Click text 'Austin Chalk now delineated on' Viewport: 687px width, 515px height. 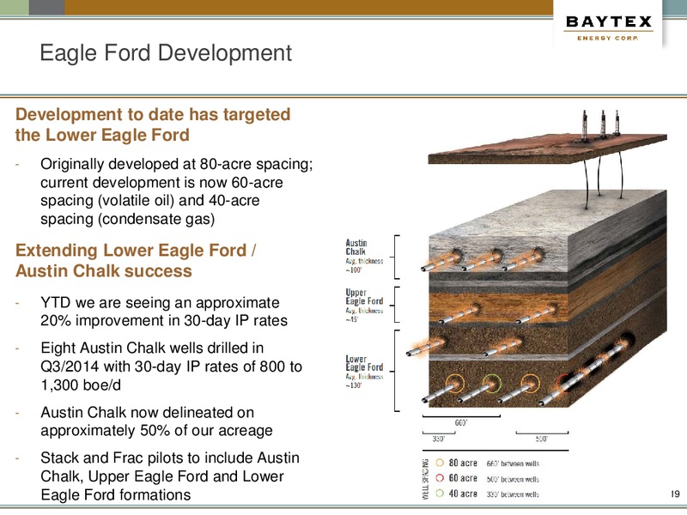(x=147, y=413)
